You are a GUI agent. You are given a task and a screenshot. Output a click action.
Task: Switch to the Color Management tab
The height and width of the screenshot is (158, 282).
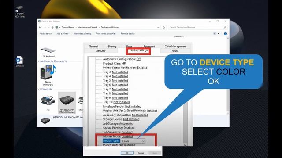[x=175, y=47]
